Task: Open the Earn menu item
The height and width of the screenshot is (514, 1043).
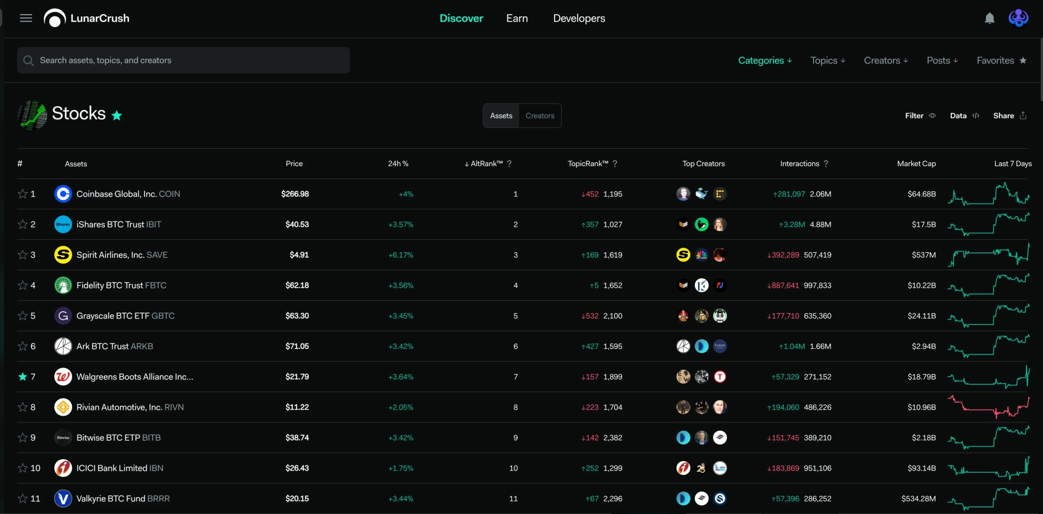Action: pyautogui.click(x=517, y=18)
